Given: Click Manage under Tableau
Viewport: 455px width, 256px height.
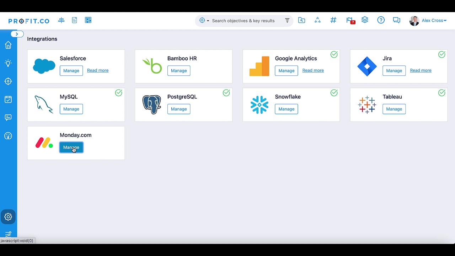Looking at the screenshot, I should coord(394,109).
